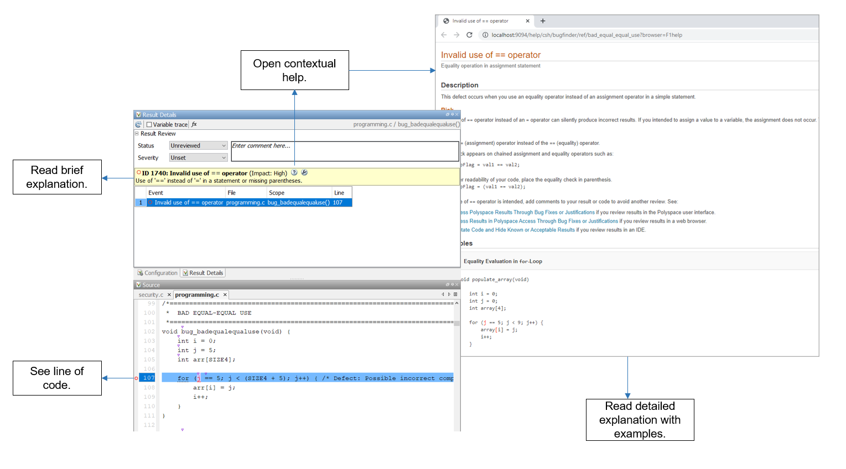Click the fx function icon beside Variable trace
This screenshot has width=846, height=469.
[194, 124]
